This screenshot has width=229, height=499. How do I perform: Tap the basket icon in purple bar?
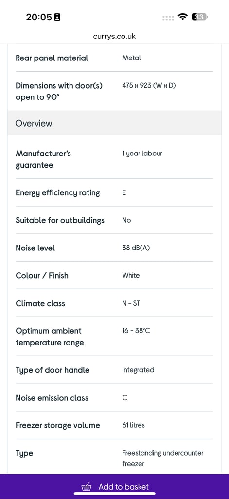(x=87, y=487)
